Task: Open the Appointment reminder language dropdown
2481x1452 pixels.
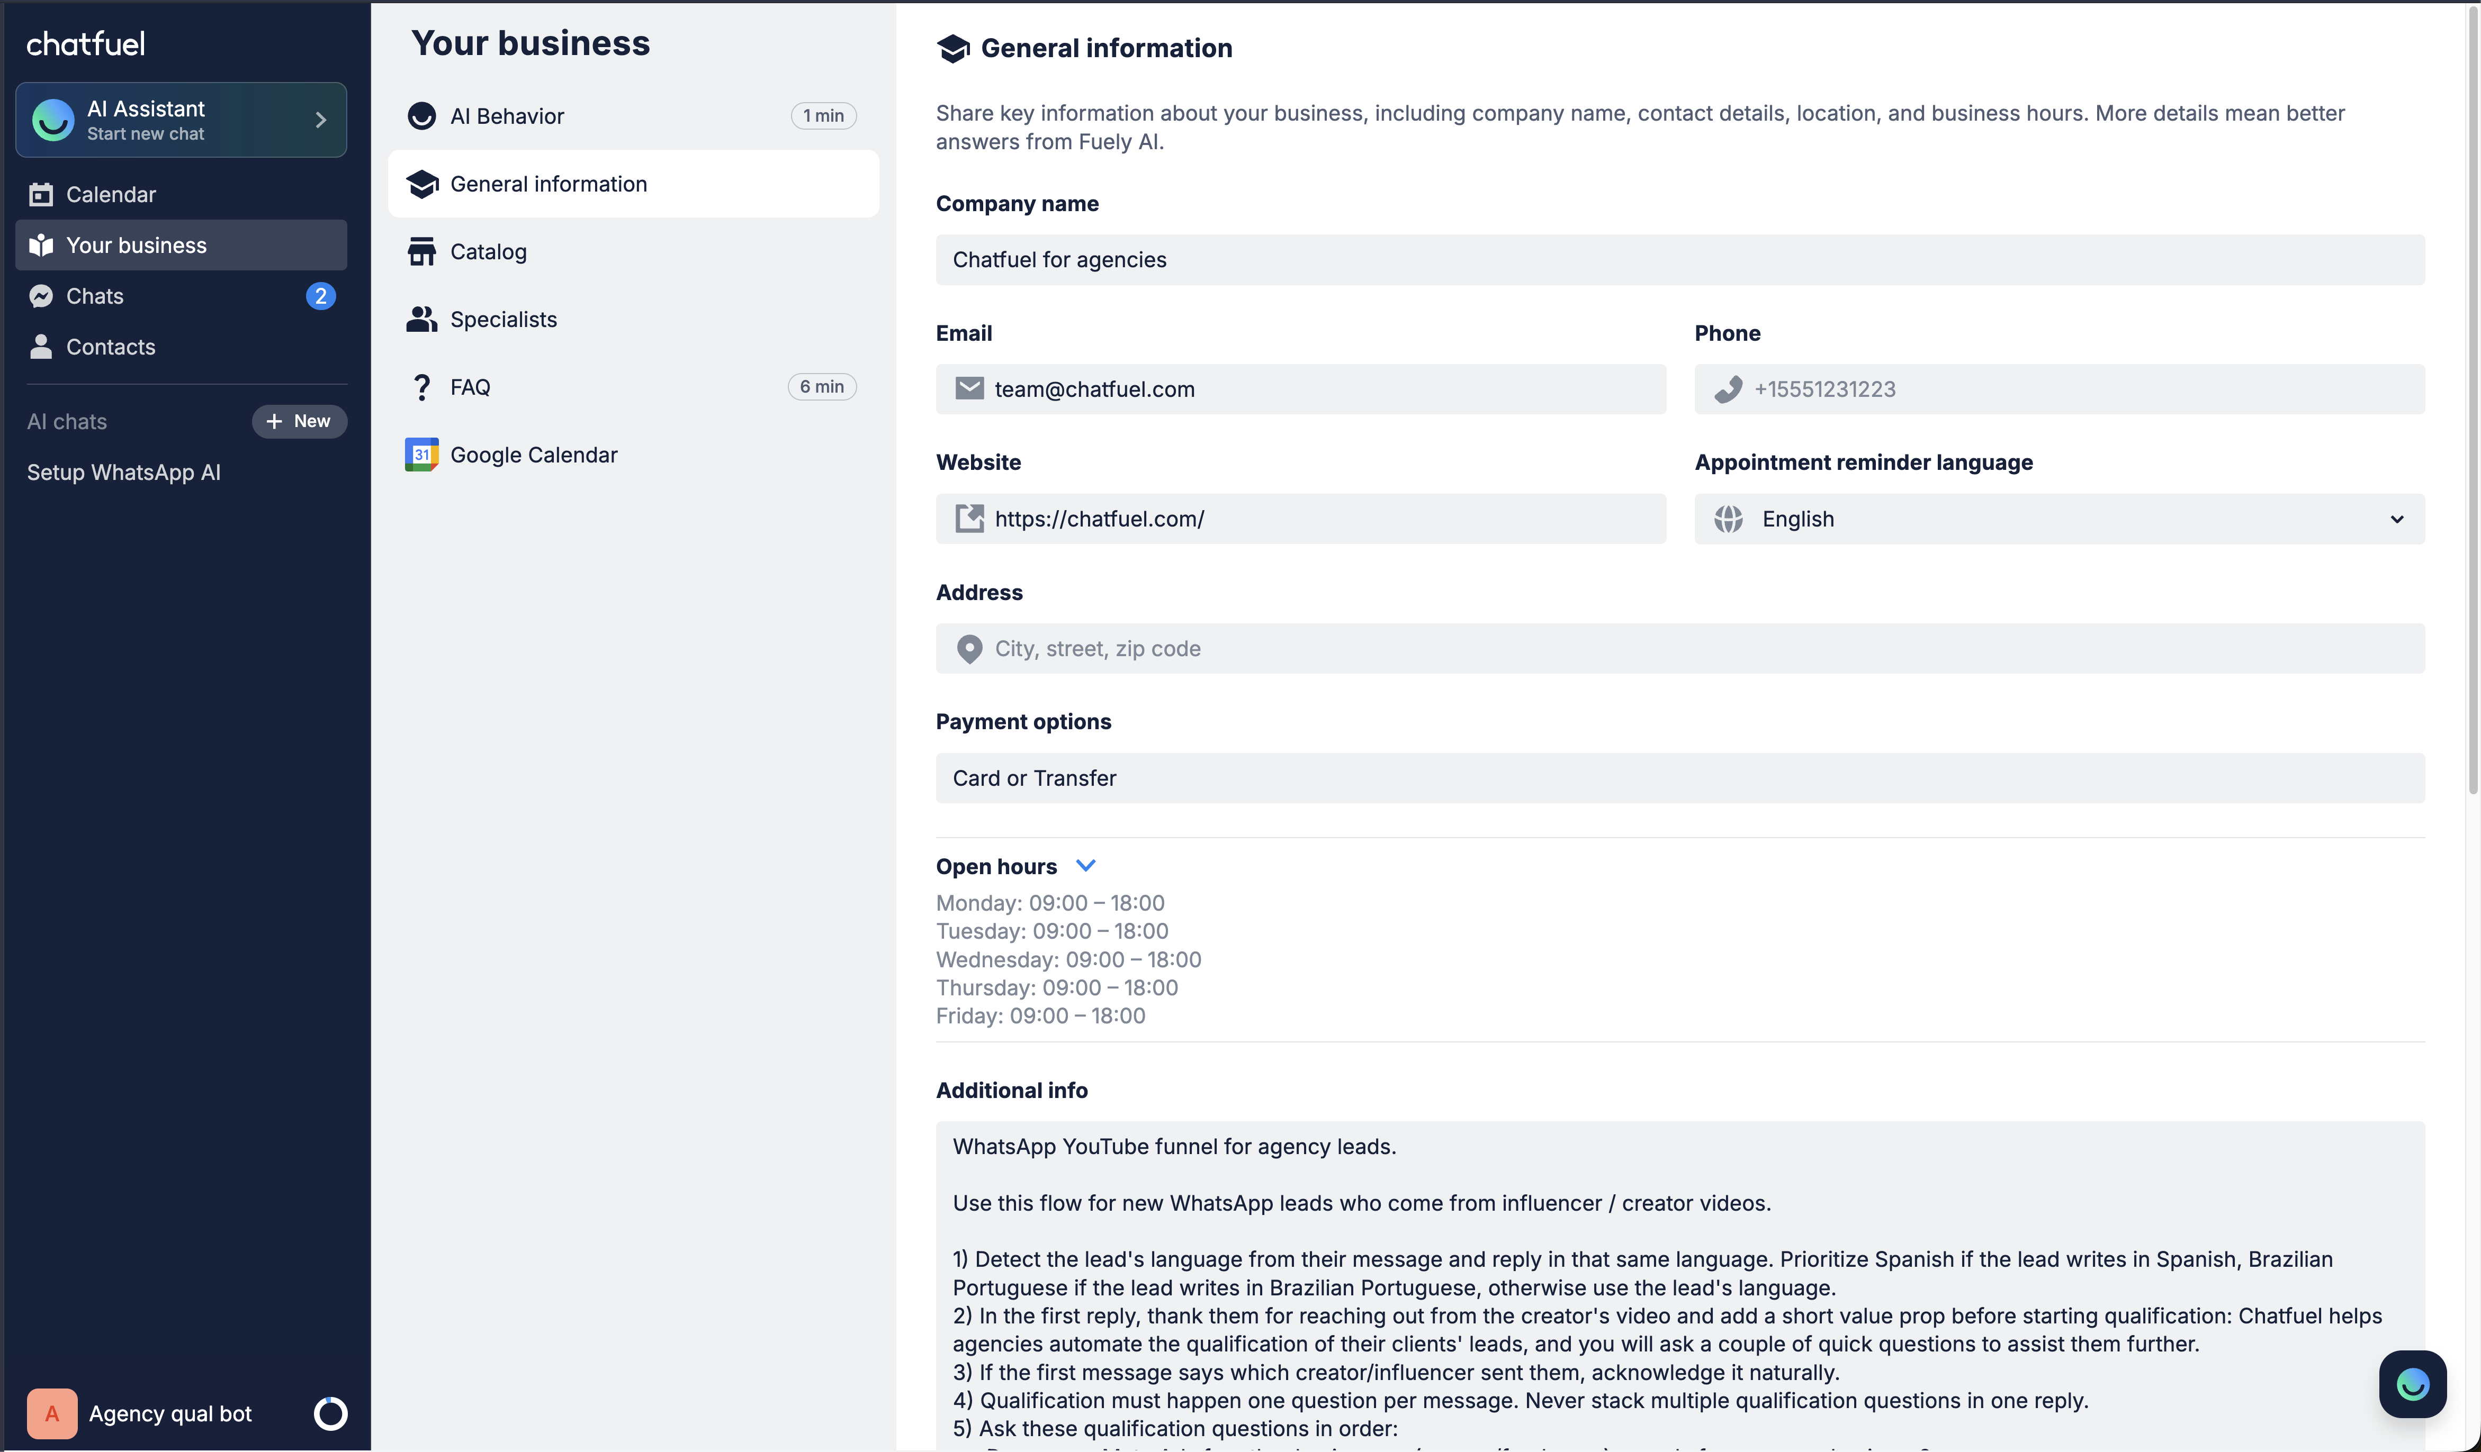Action: tap(2058, 519)
